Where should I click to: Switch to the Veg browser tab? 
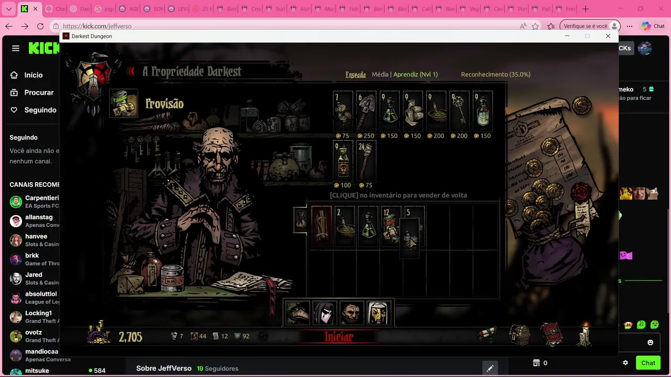(469, 9)
